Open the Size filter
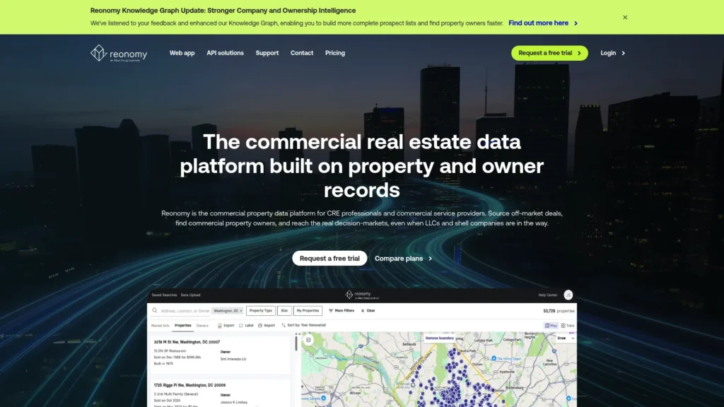724x407 pixels. click(x=284, y=311)
